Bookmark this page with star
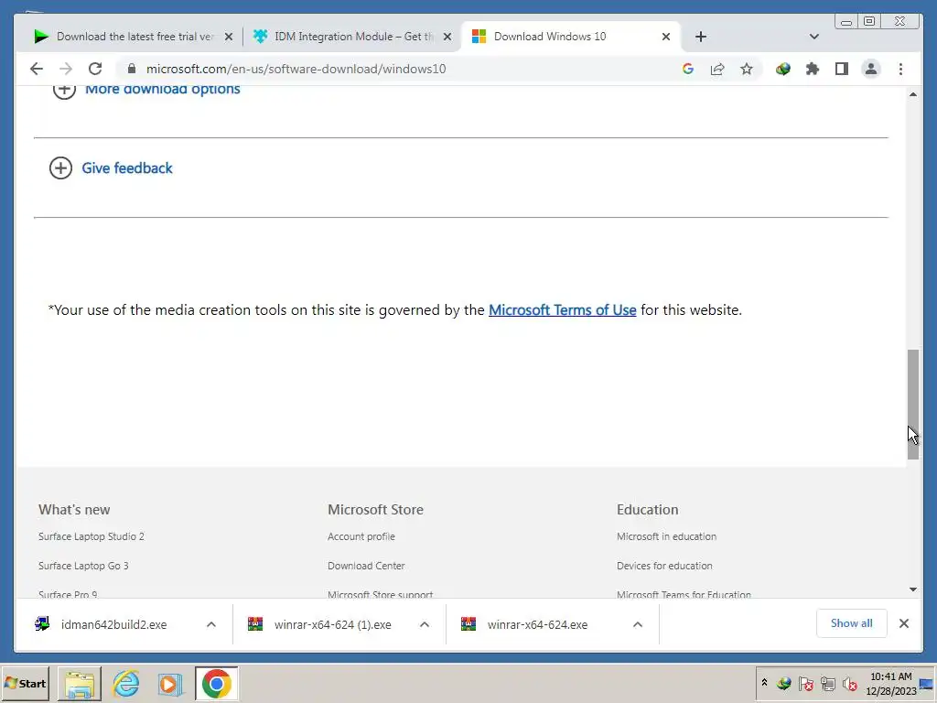937x703 pixels. pyautogui.click(x=747, y=69)
